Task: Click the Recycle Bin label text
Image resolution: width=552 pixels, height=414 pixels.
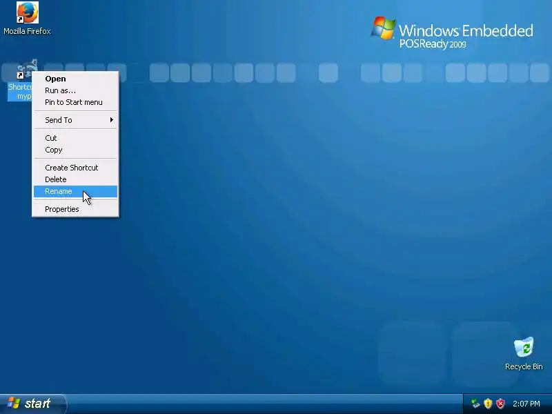Action: (x=524, y=366)
